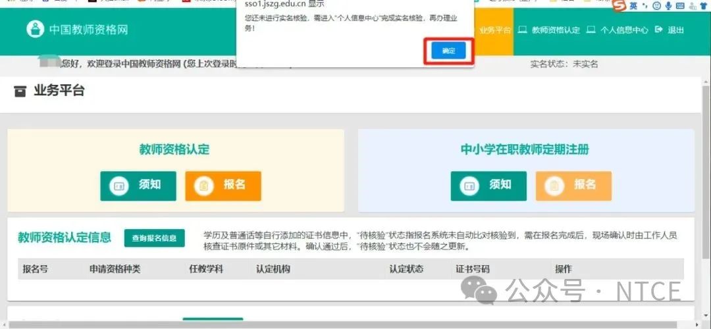Toggle the 英 input language indicator
The image size is (711, 329).
633,6
